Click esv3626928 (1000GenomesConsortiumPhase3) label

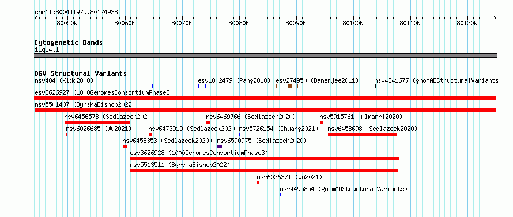[x=199, y=153]
